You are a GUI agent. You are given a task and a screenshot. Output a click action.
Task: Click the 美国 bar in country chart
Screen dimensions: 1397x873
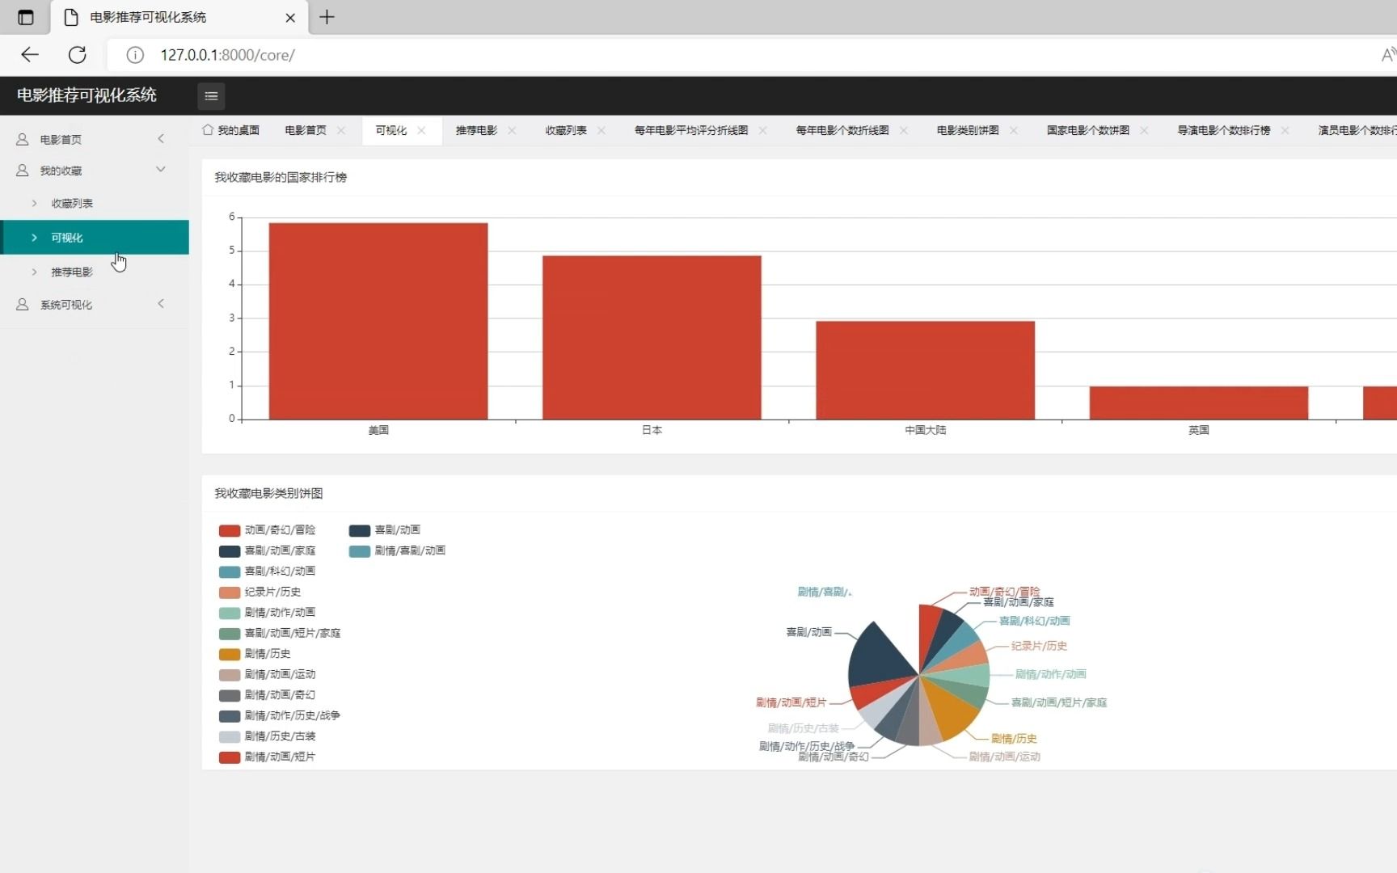[x=378, y=321]
